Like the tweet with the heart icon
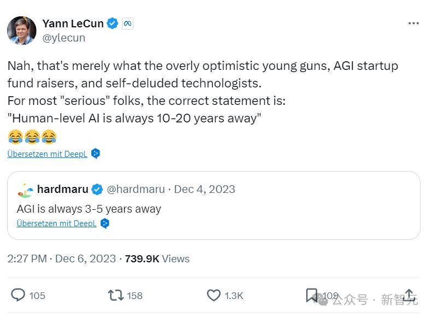 click(x=214, y=295)
